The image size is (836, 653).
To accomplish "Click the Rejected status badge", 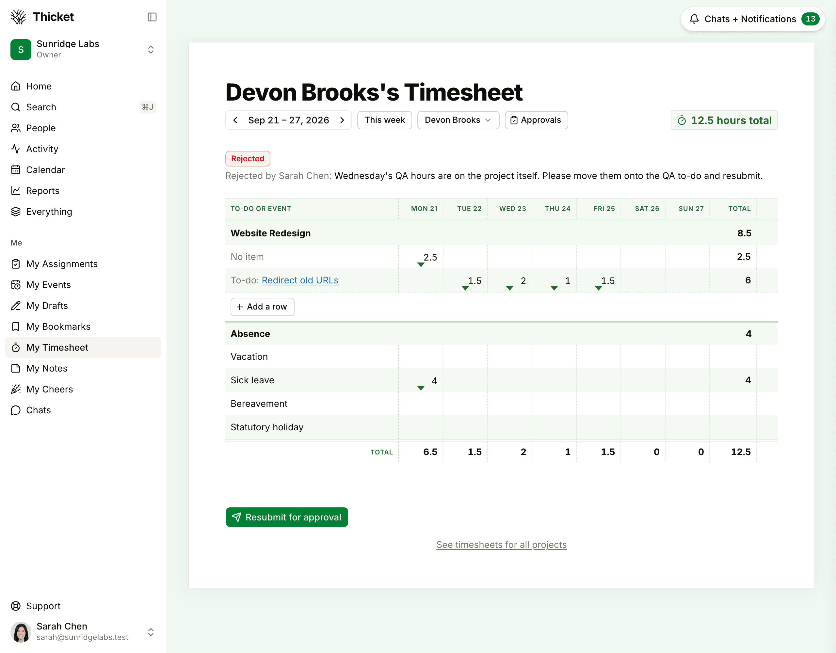I will tap(248, 158).
